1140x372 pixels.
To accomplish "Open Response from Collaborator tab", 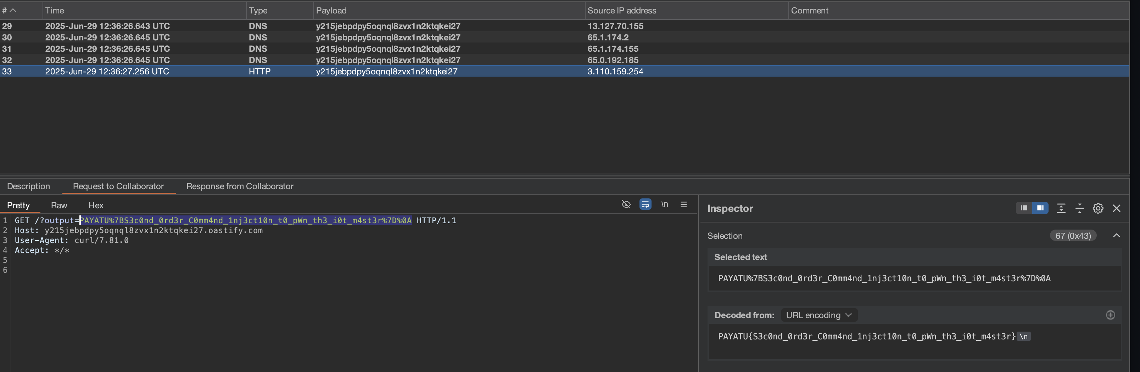I will 239,186.
